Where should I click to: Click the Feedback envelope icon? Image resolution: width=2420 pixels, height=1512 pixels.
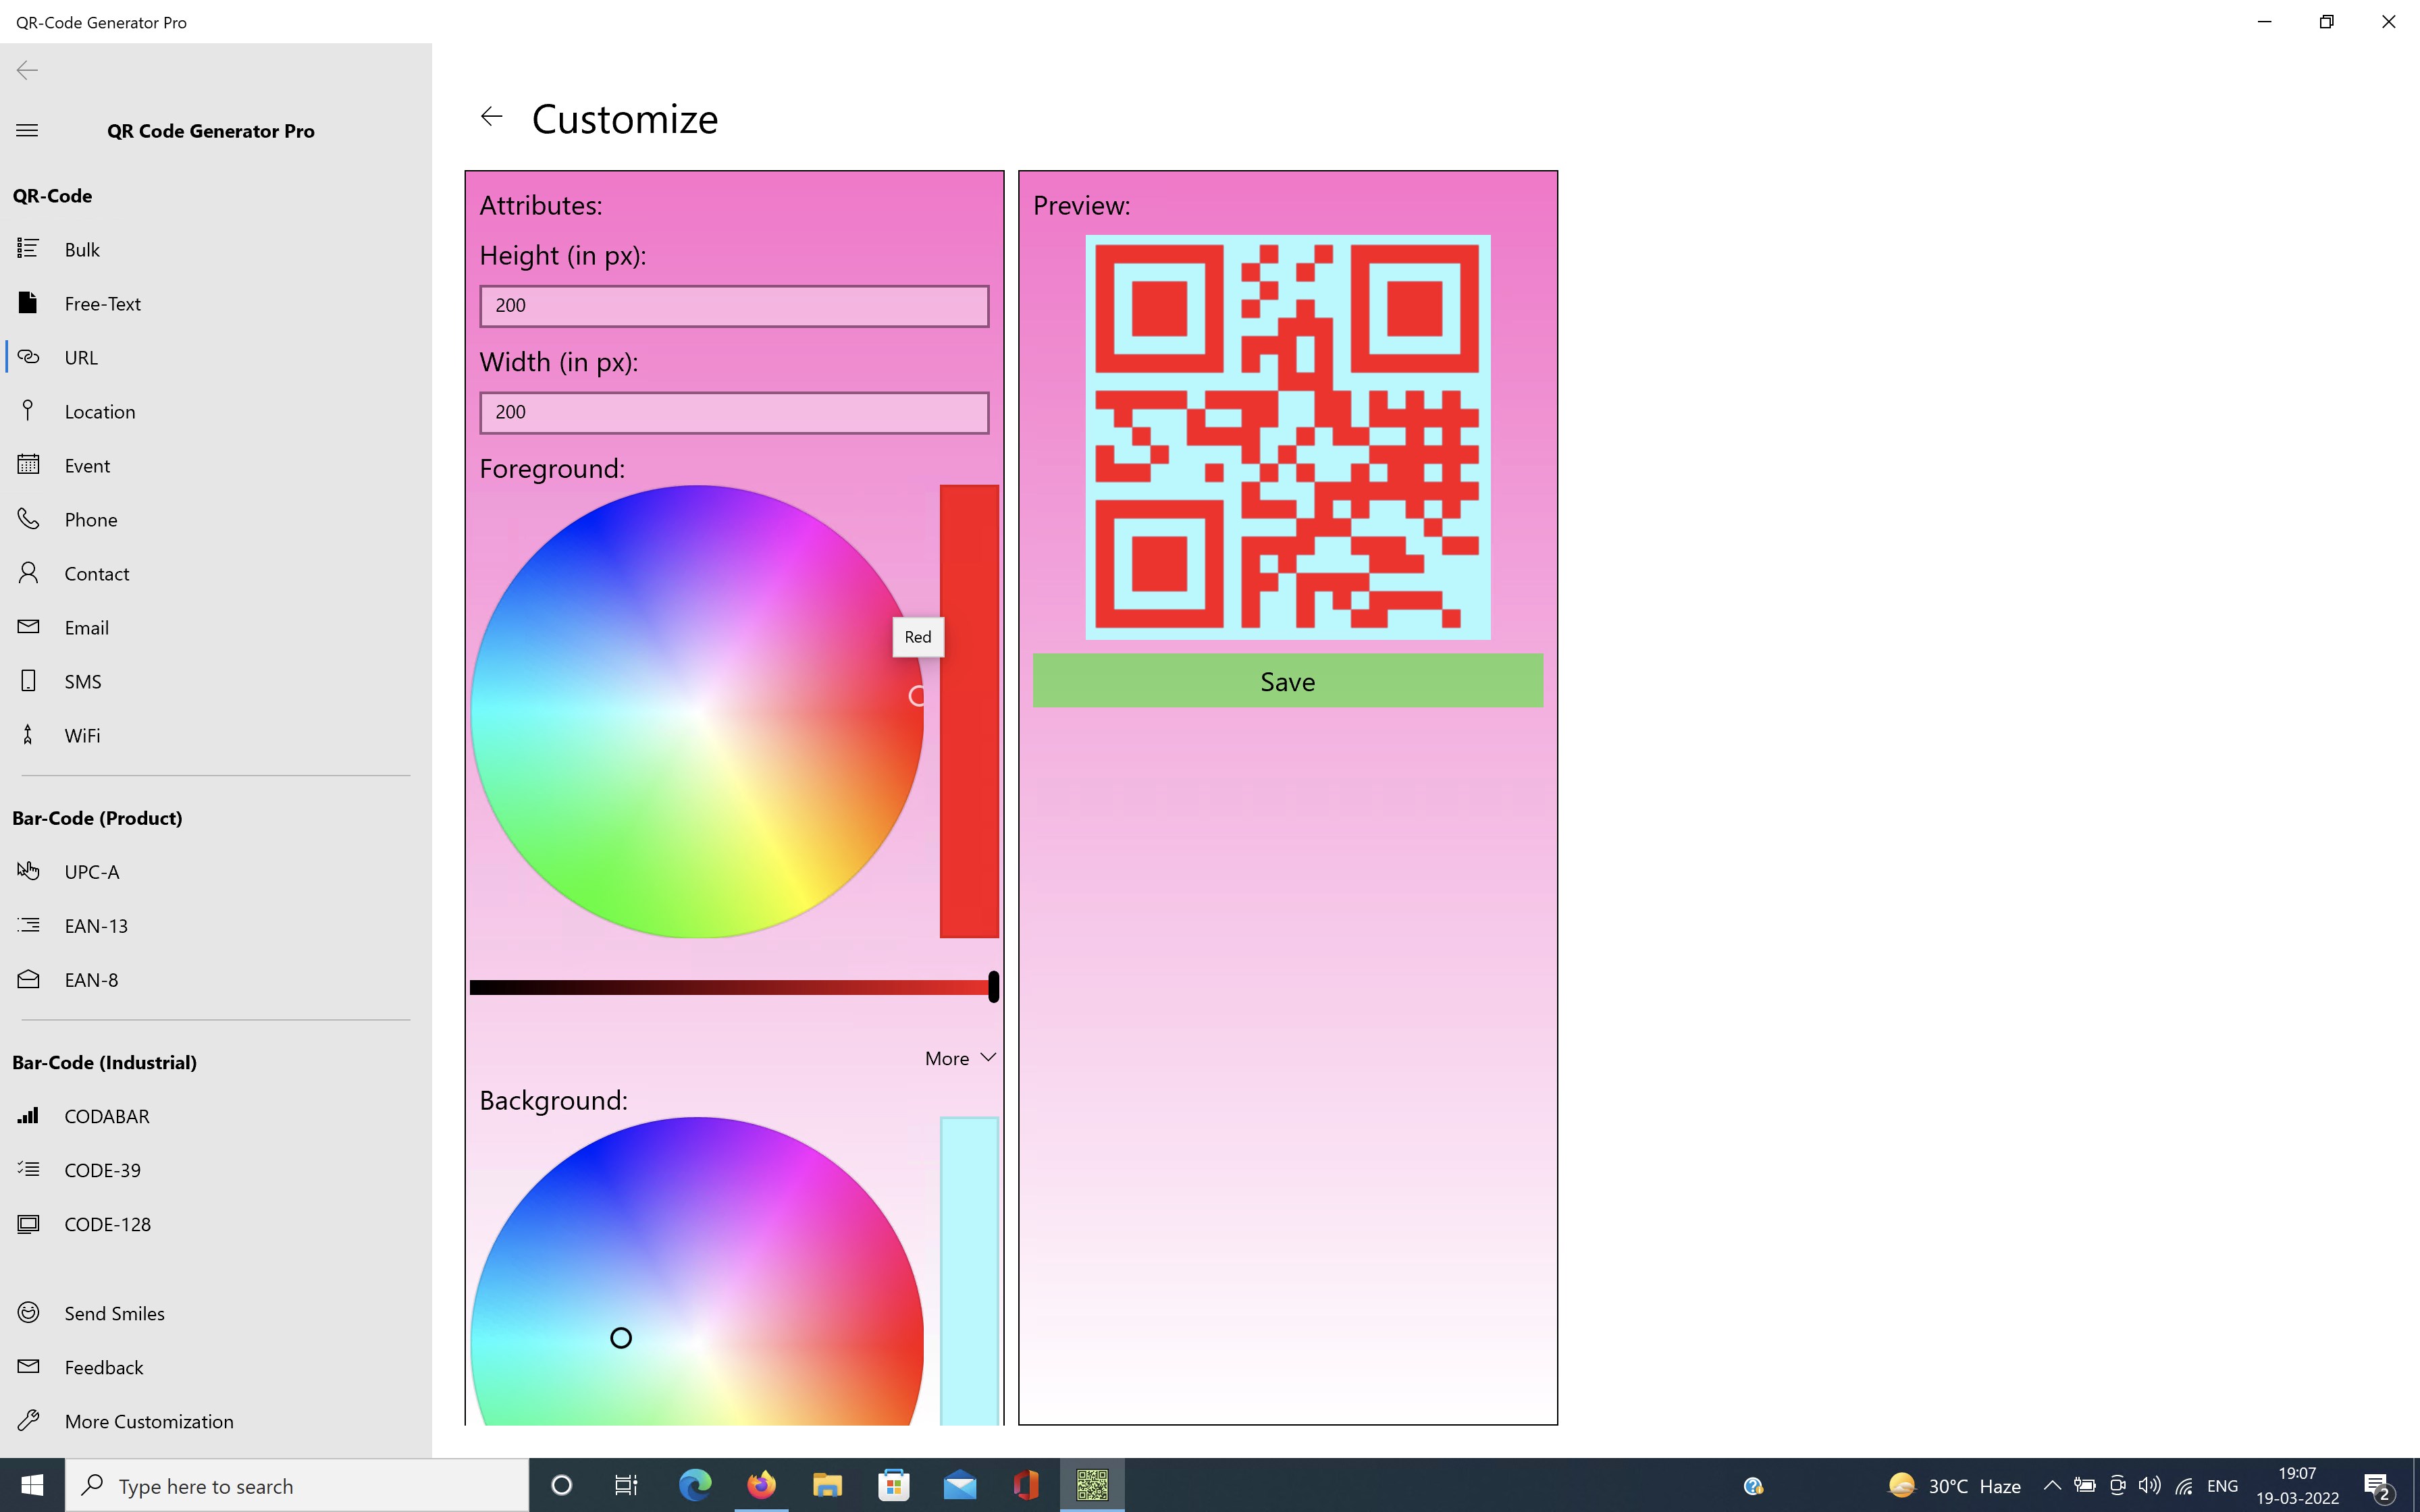click(x=28, y=1366)
